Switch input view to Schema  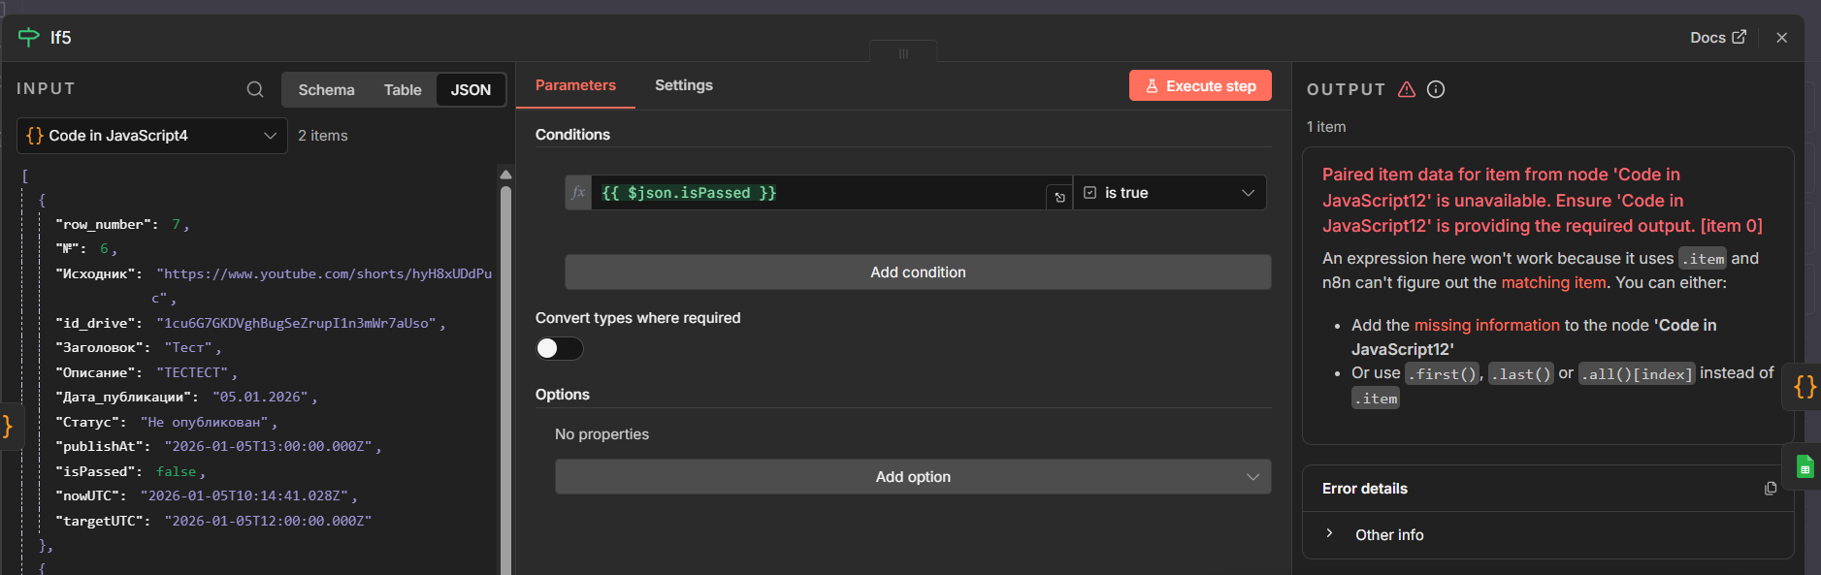(326, 90)
